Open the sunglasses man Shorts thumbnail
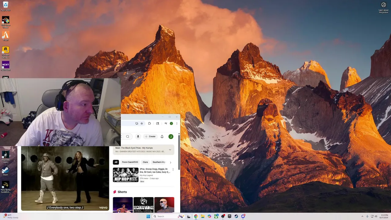The height and width of the screenshot is (220, 391). [164, 205]
